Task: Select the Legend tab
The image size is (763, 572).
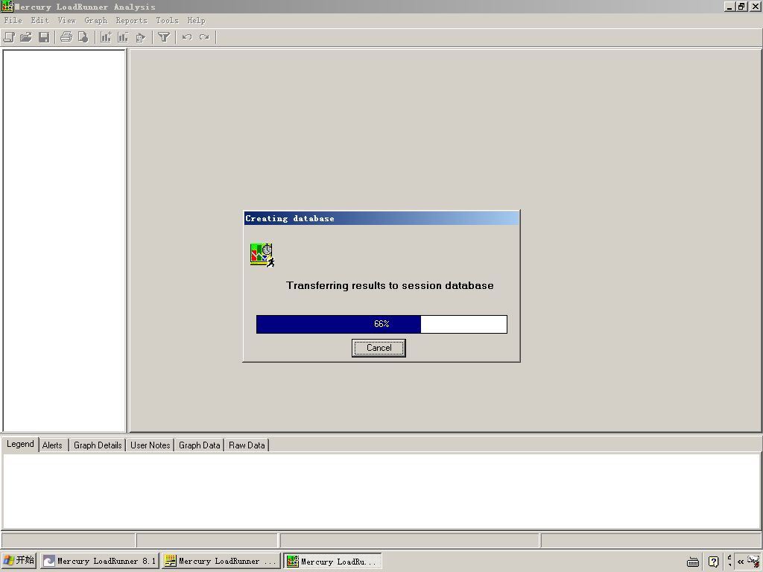Action: pos(20,444)
